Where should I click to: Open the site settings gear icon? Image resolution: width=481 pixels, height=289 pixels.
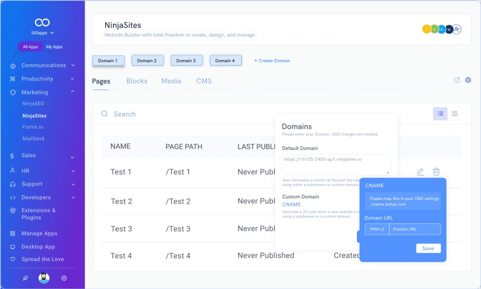468,80
